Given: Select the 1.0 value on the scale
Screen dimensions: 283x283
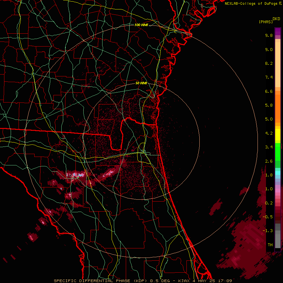Looking at the screenshot, I should click(269, 189).
